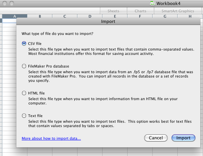This screenshot has width=203, height=156.
Task: Click the "What type of file" prompt text
Action: coord(57,34)
